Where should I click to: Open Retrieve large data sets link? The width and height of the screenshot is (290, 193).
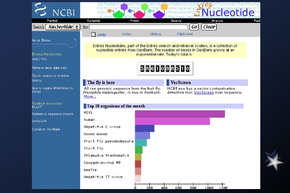(49, 68)
